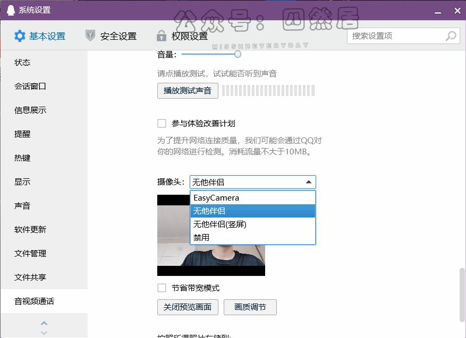This screenshot has height=338, width=466.
Task: Open 会话窗口 settings section
Action: pyautogui.click(x=44, y=86)
